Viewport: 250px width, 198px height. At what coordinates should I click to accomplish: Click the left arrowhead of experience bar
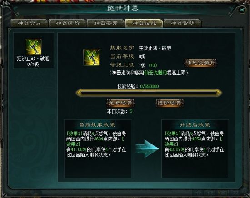[x=79, y=93]
